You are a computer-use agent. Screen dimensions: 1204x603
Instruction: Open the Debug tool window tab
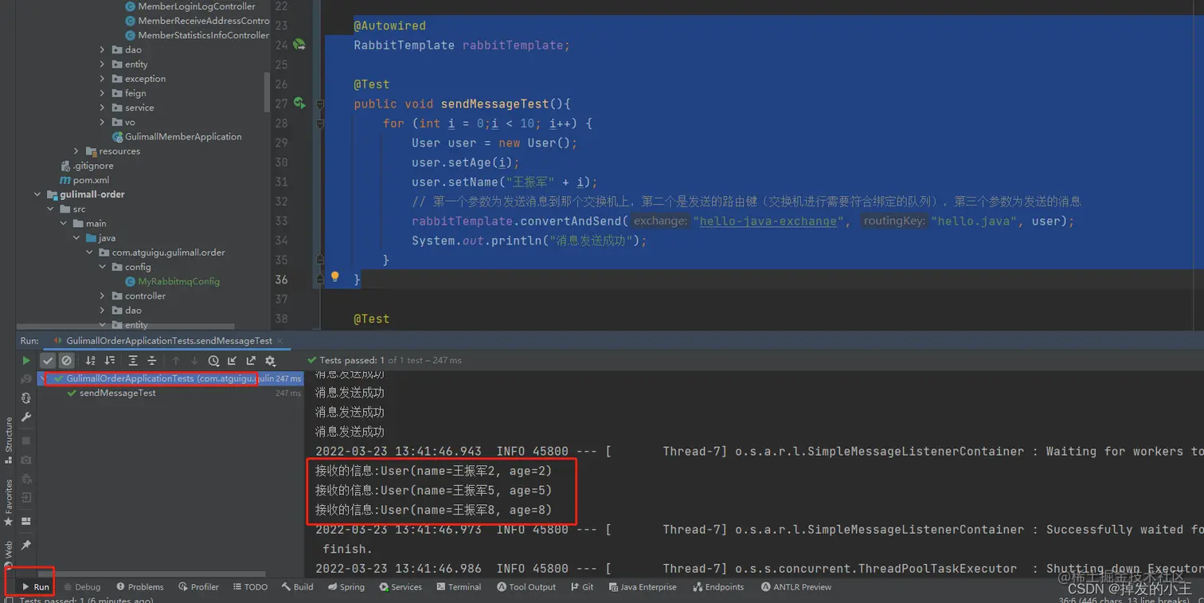[82, 587]
